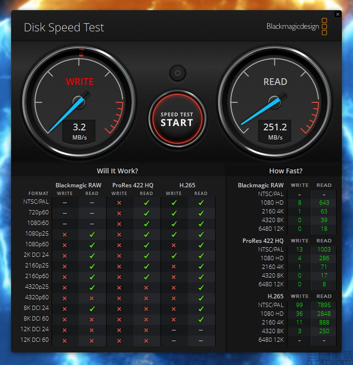Click ProRes 422 HQ heading in How Fast panel

(263, 241)
